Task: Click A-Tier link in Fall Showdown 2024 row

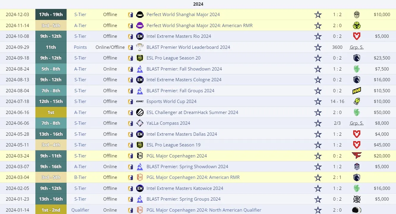Action: 80,69
